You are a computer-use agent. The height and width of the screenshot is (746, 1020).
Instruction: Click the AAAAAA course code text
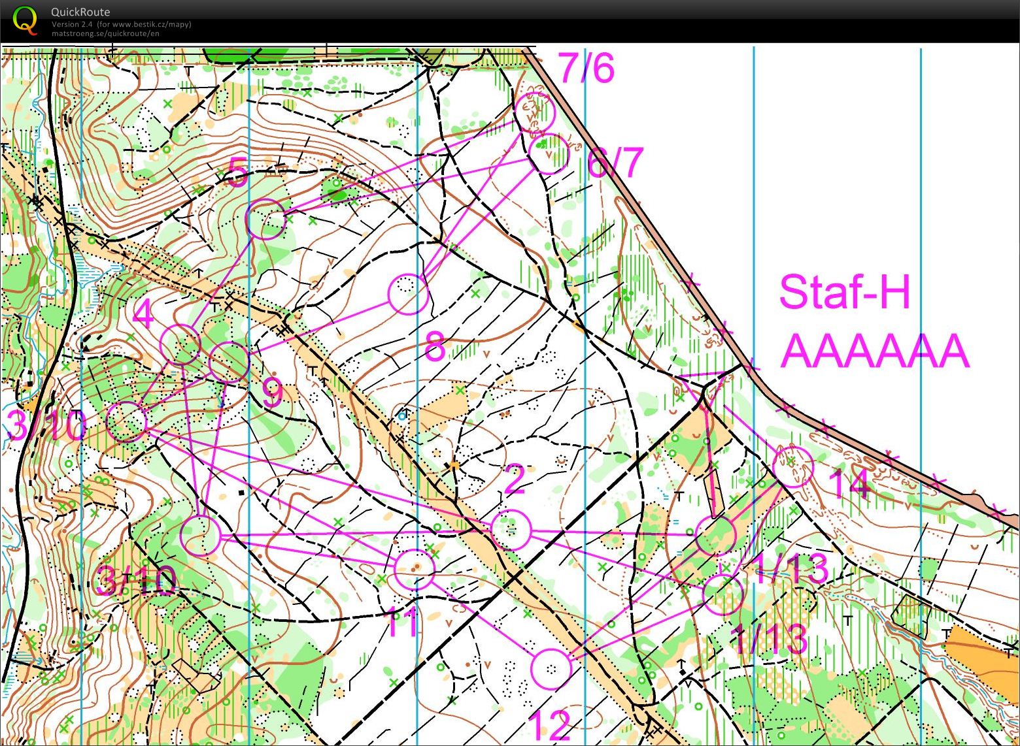pos(874,351)
